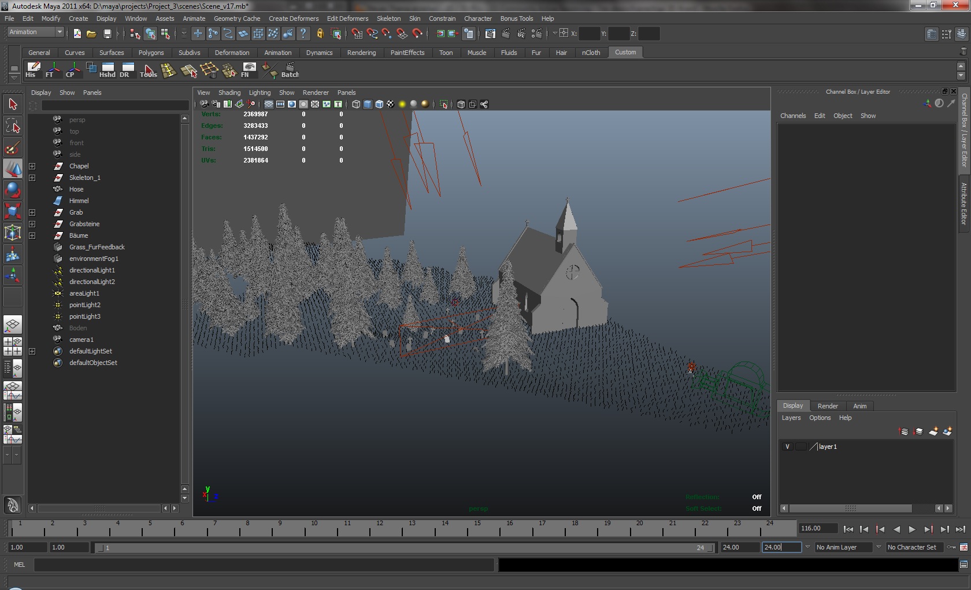Choose the Lasso Select tool

(13, 126)
